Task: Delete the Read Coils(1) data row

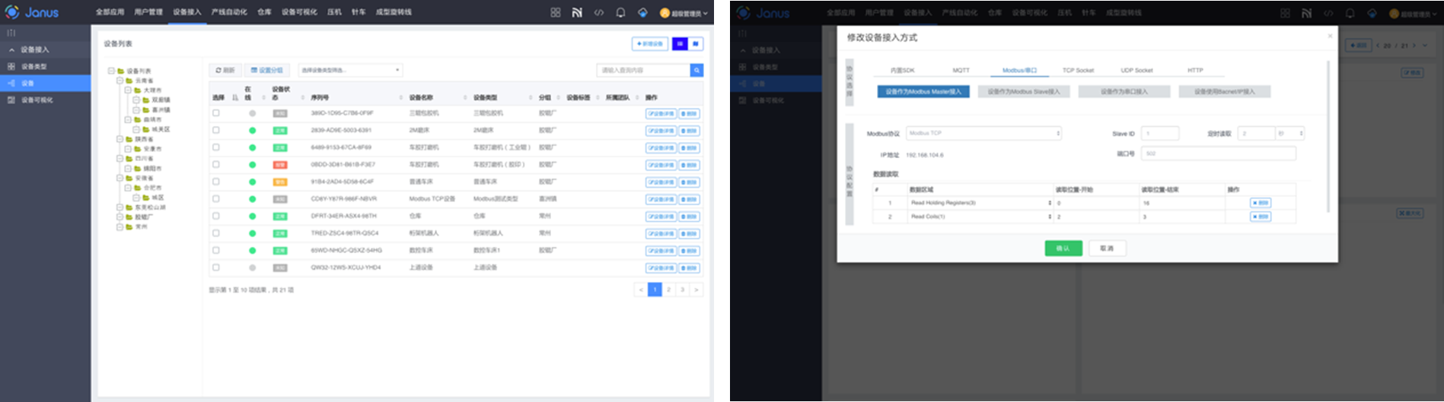Action: click(1261, 217)
